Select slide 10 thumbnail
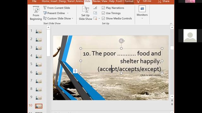 click(x=39, y=106)
